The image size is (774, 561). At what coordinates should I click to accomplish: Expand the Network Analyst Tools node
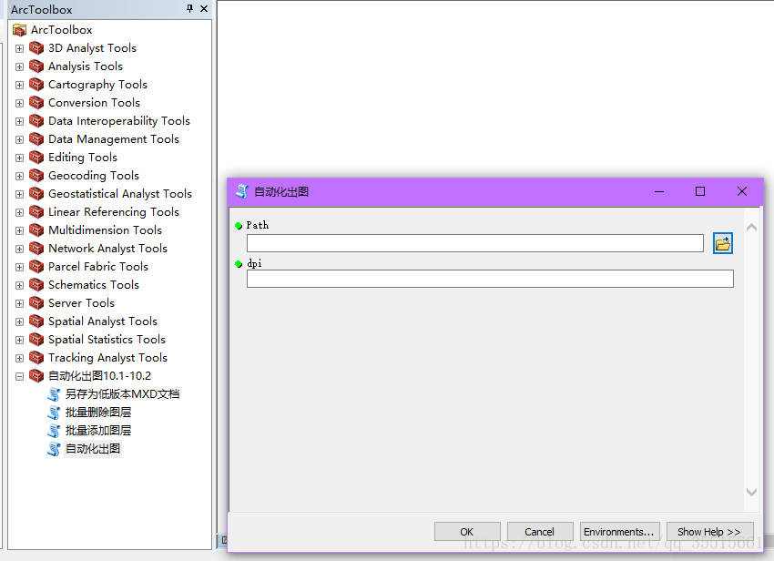(19, 249)
